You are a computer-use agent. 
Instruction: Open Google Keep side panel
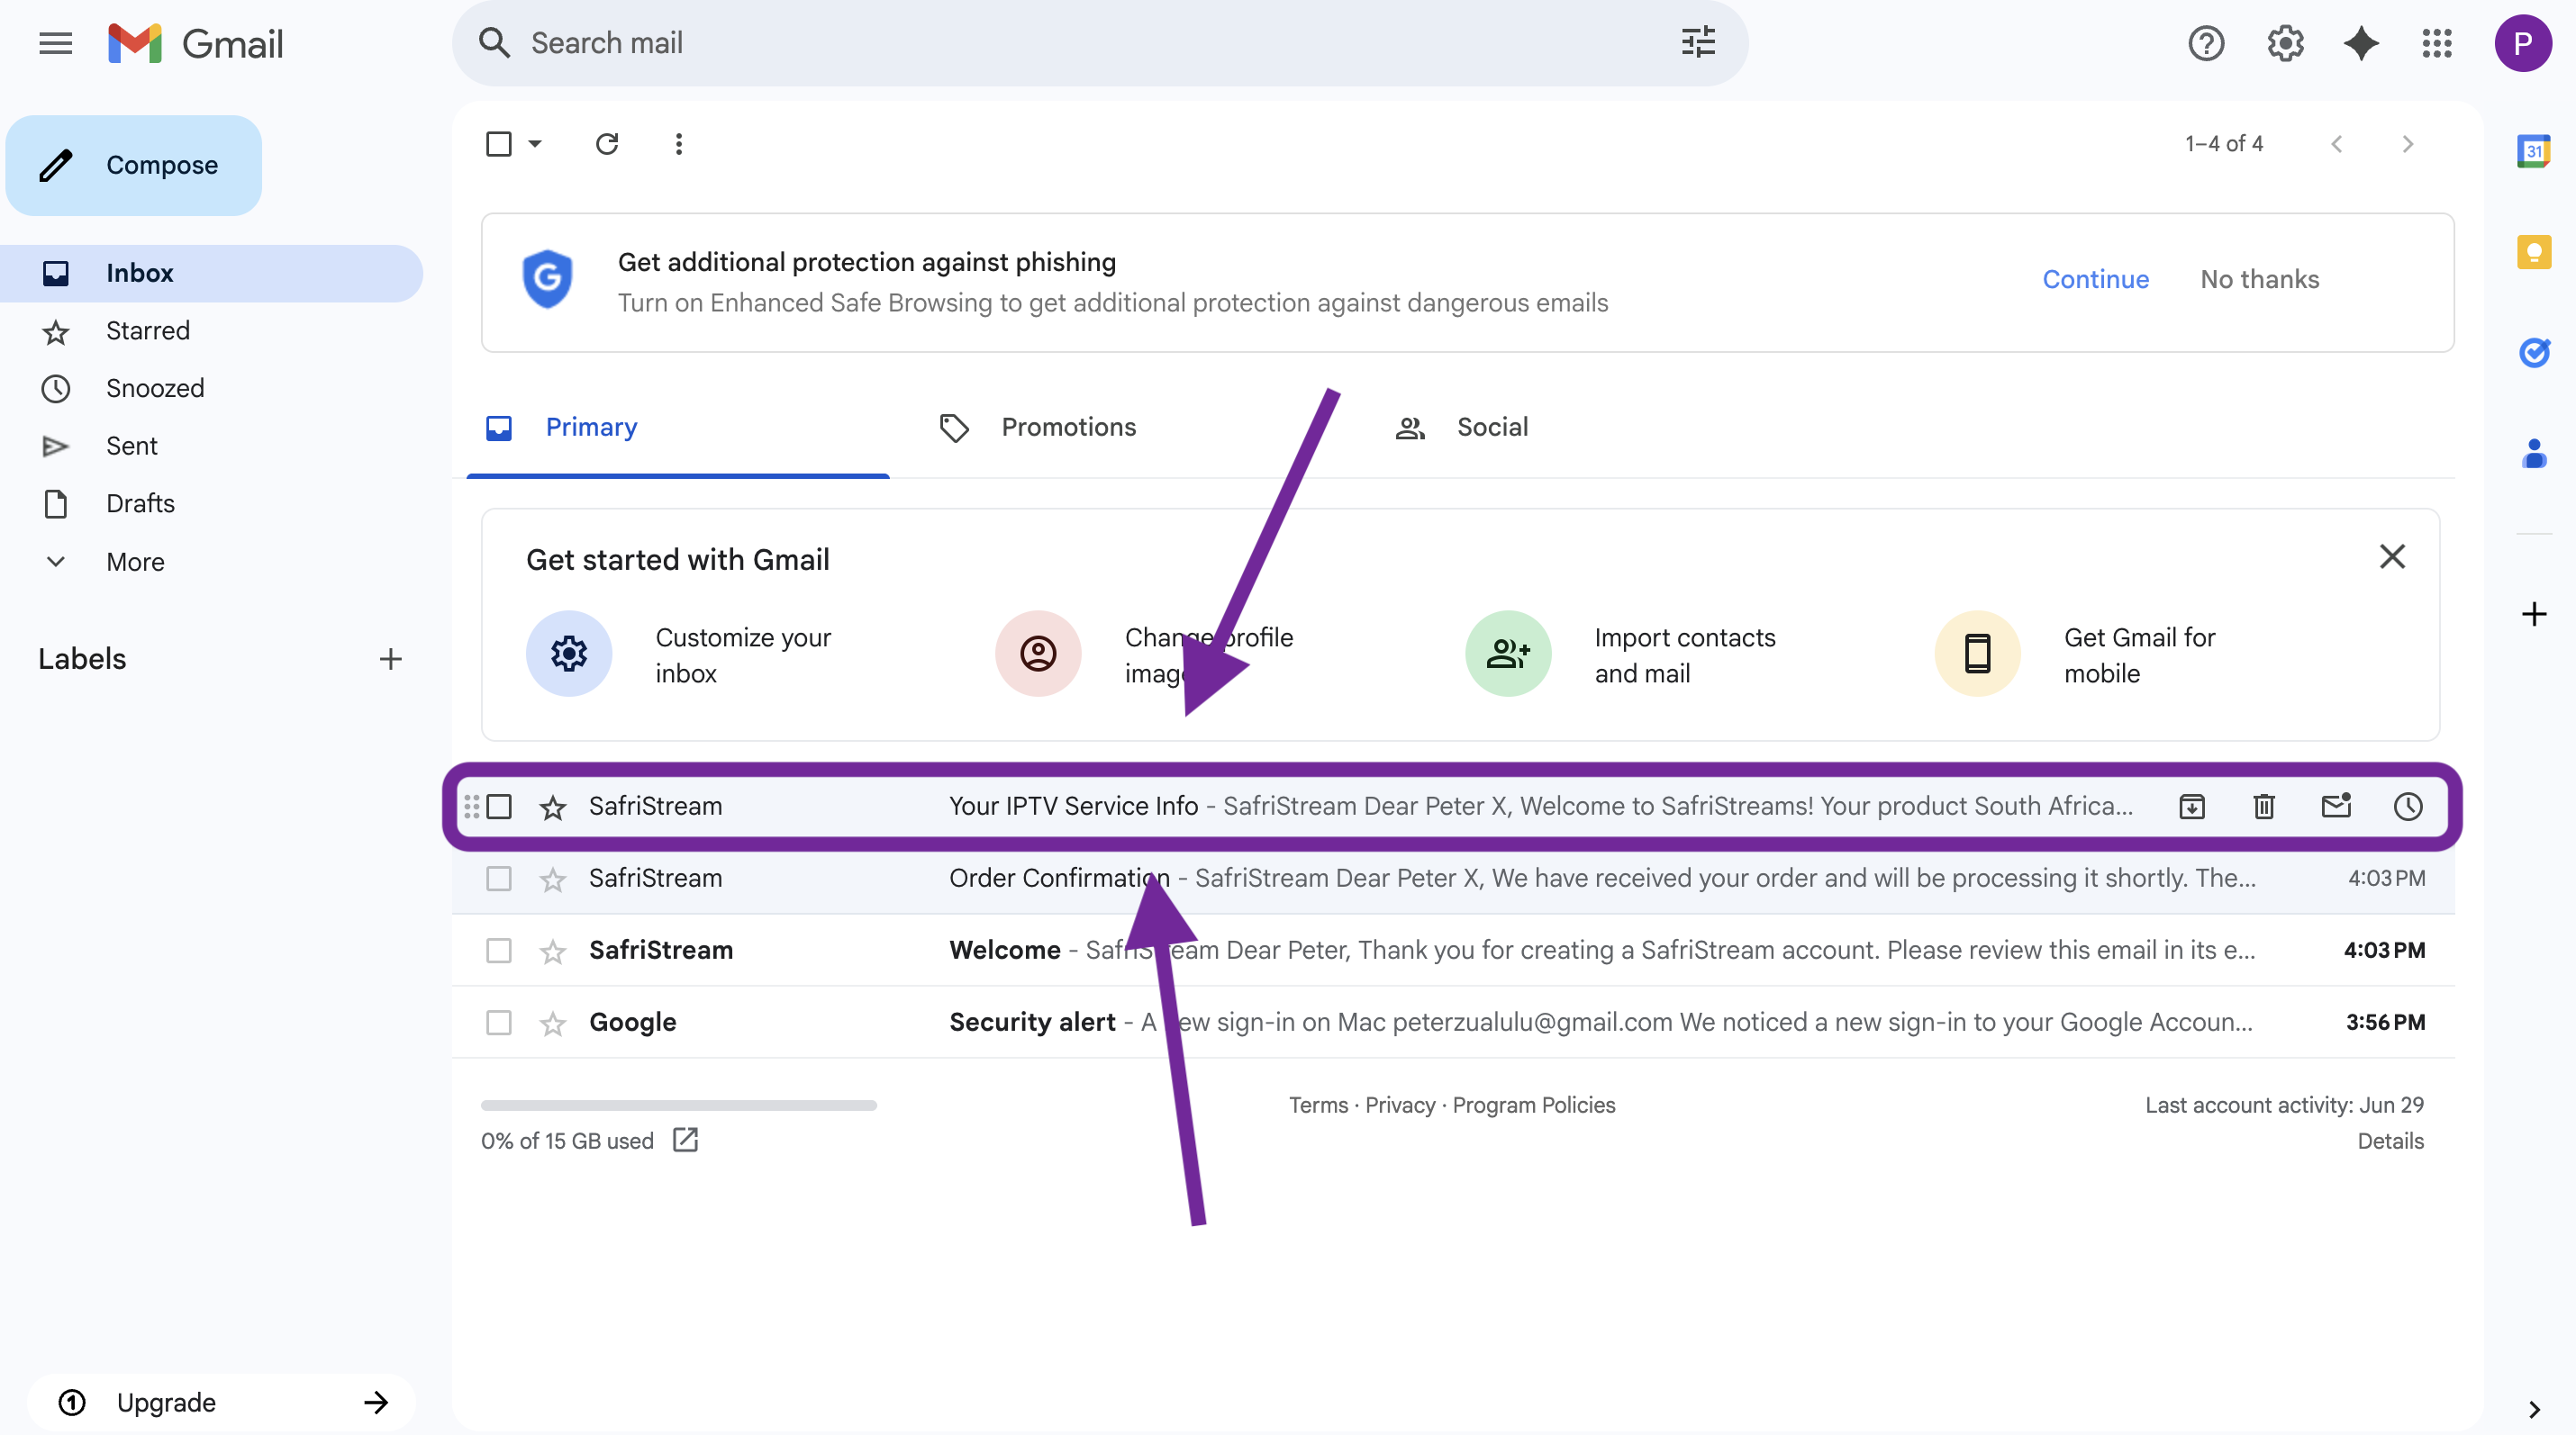pos(2533,251)
